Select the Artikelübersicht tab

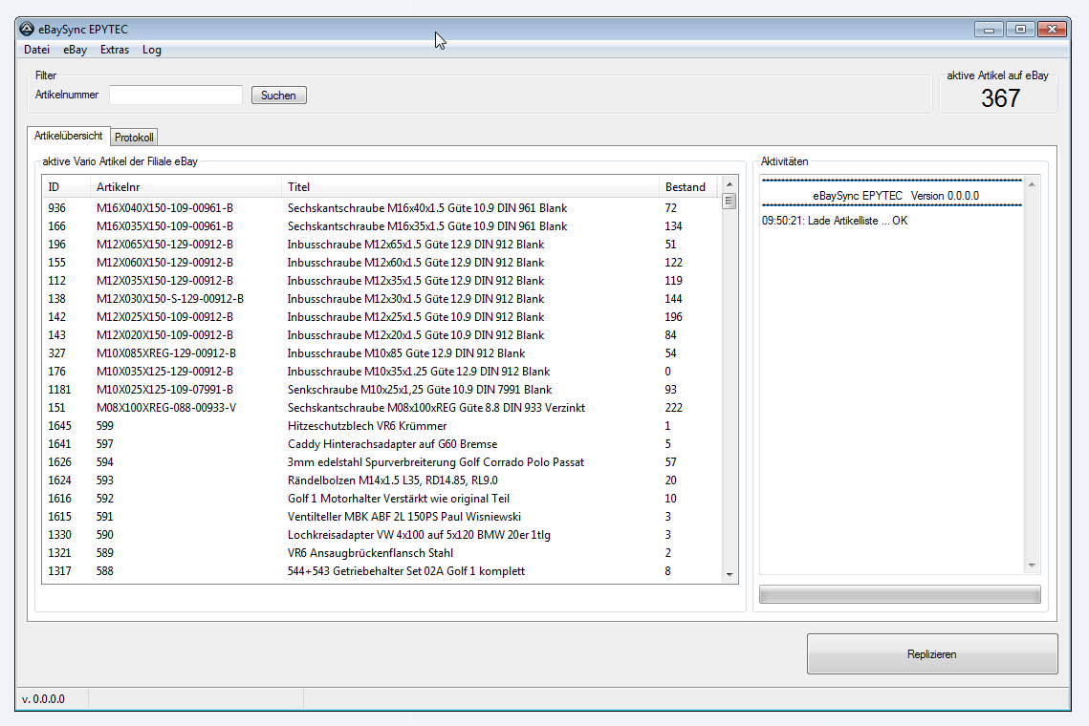point(69,136)
